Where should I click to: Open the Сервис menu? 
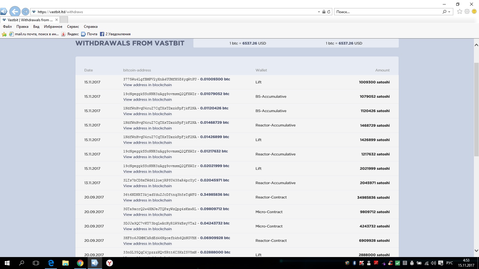(x=73, y=27)
